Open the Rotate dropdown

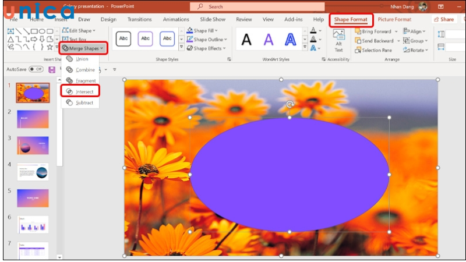[x=416, y=50]
